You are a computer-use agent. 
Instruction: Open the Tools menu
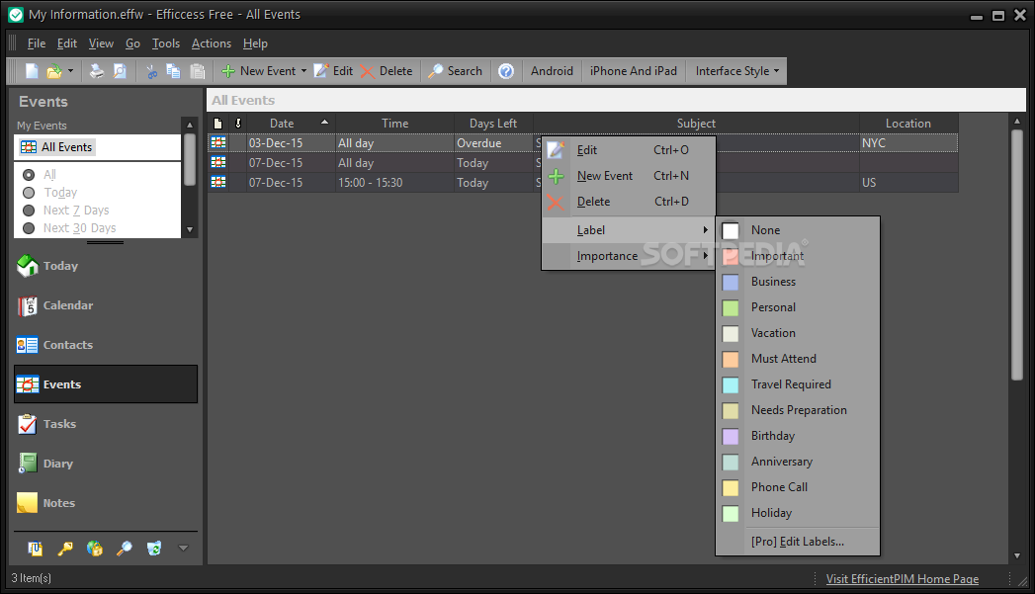point(166,43)
